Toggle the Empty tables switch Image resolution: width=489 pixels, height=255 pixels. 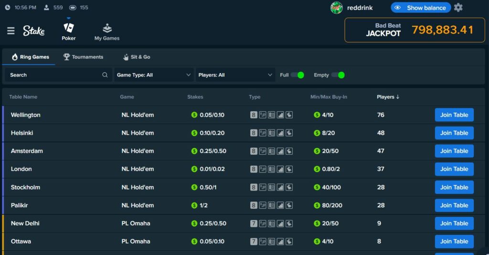click(x=338, y=75)
